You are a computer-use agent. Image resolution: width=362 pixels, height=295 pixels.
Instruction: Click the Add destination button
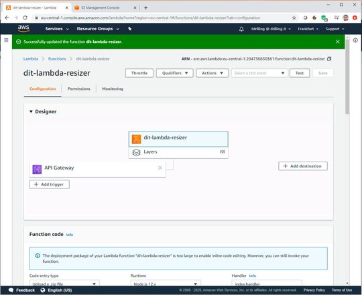tap(303, 166)
